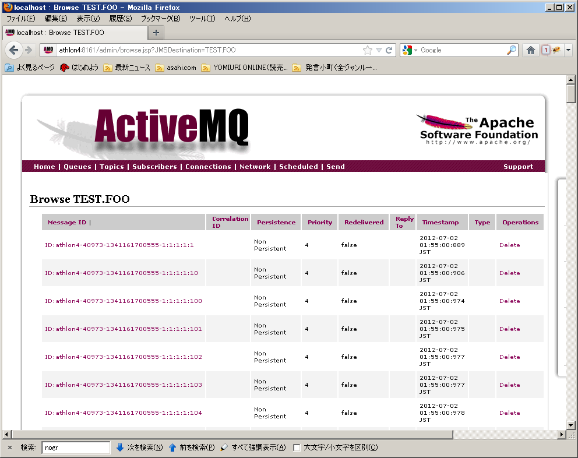The width and height of the screenshot is (578, 458).
Task: Click the Home icon in the toolbar
Action: pyautogui.click(x=530, y=50)
